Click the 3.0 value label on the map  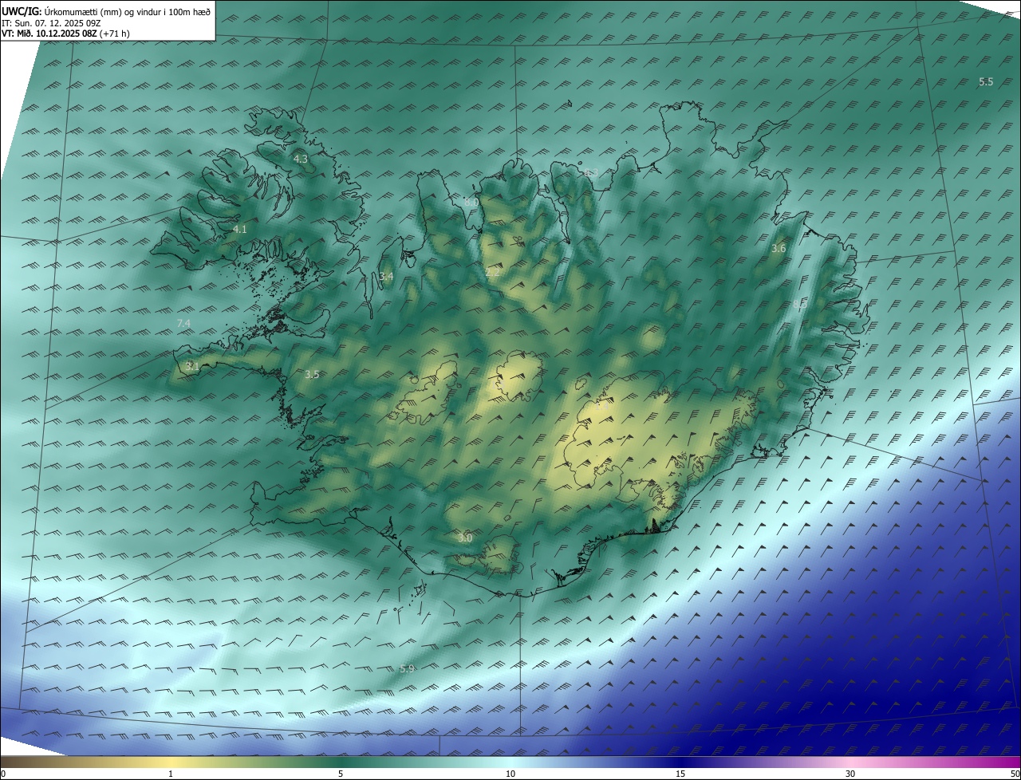465,538
